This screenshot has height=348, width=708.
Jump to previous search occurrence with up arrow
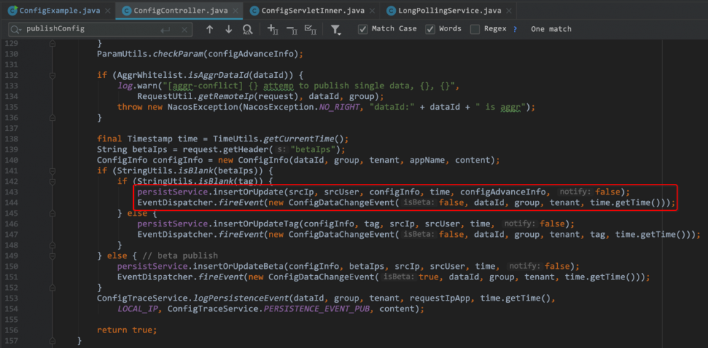tap(210, 29)
